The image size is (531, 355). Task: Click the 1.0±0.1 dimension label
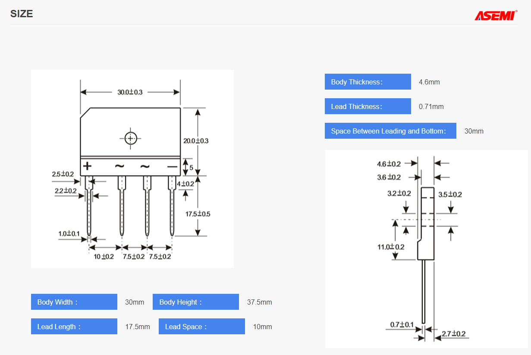(69, 234)
